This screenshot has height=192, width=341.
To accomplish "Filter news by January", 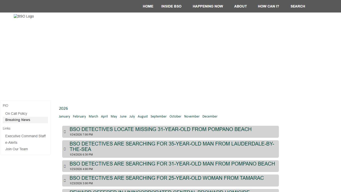I will pyautogui.click(x=64, y=116).
